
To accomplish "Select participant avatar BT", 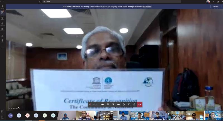I will point(28,116).
